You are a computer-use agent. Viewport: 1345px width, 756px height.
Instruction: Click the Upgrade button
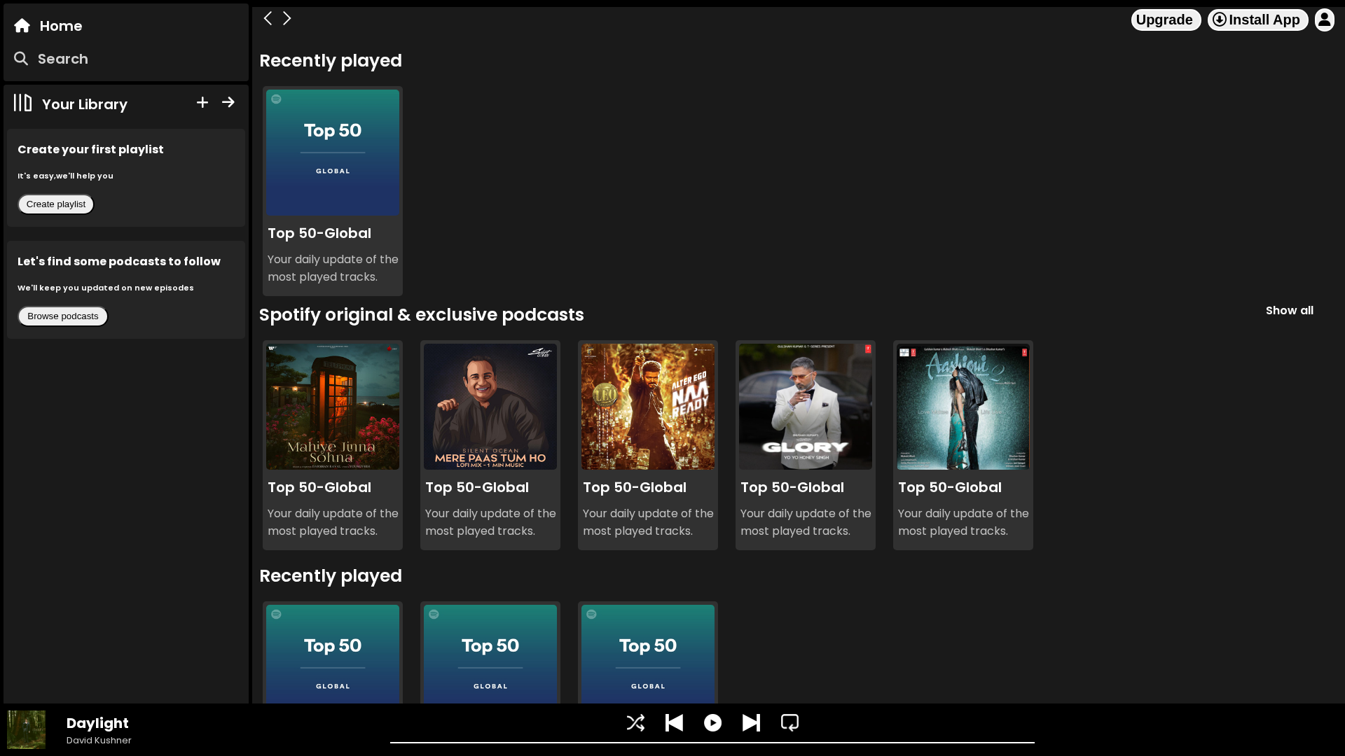point(1166,20)
